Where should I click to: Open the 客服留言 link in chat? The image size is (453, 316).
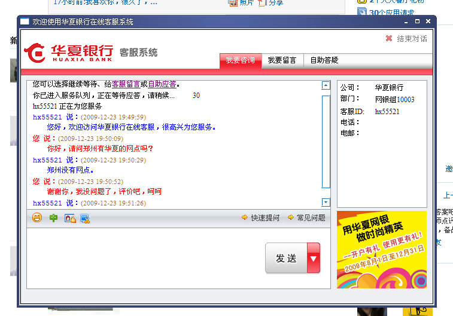126,84
